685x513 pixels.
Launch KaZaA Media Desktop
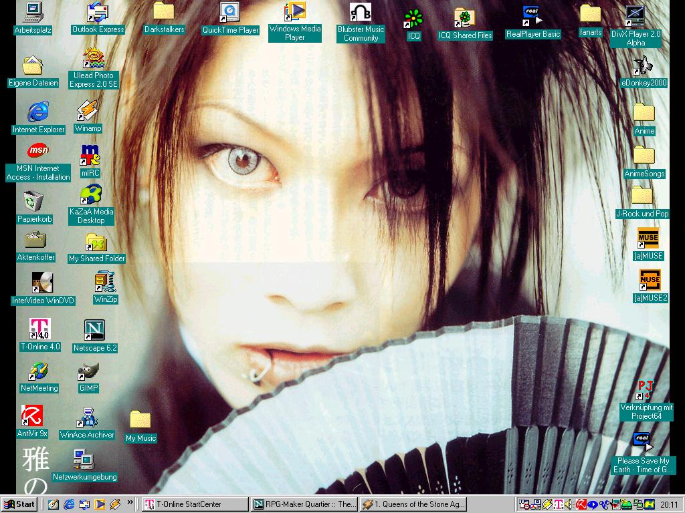click(91, 205)
